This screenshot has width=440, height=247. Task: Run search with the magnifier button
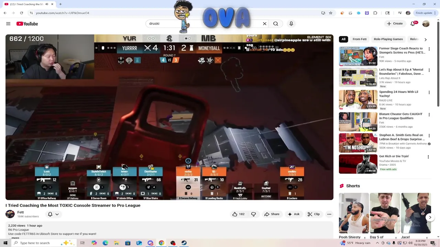(276, 24)
